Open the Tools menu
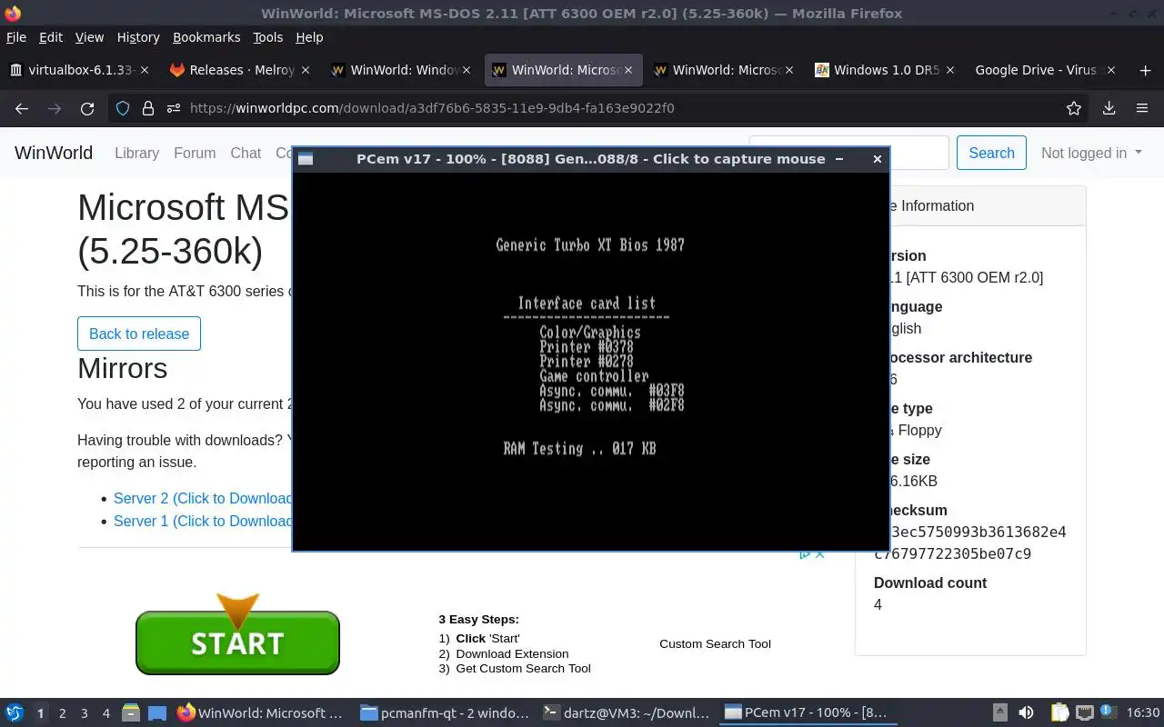The image size is (1164, 727). pos(268,37)
